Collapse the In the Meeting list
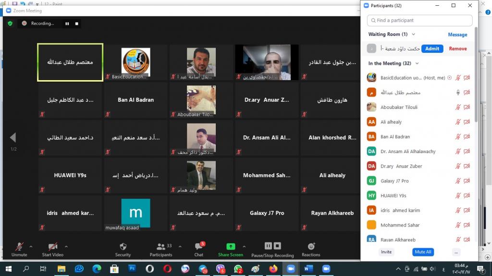The width and height of the screenshot is (492, 276). pos(417,63)
